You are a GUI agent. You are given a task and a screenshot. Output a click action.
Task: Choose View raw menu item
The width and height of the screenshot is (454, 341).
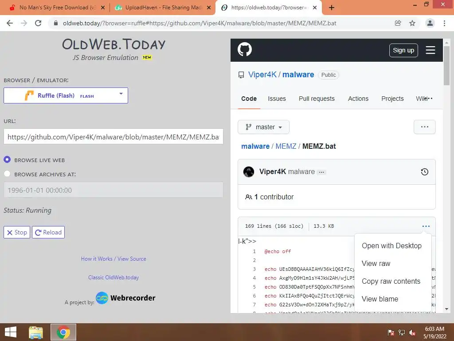pos(376,263)
